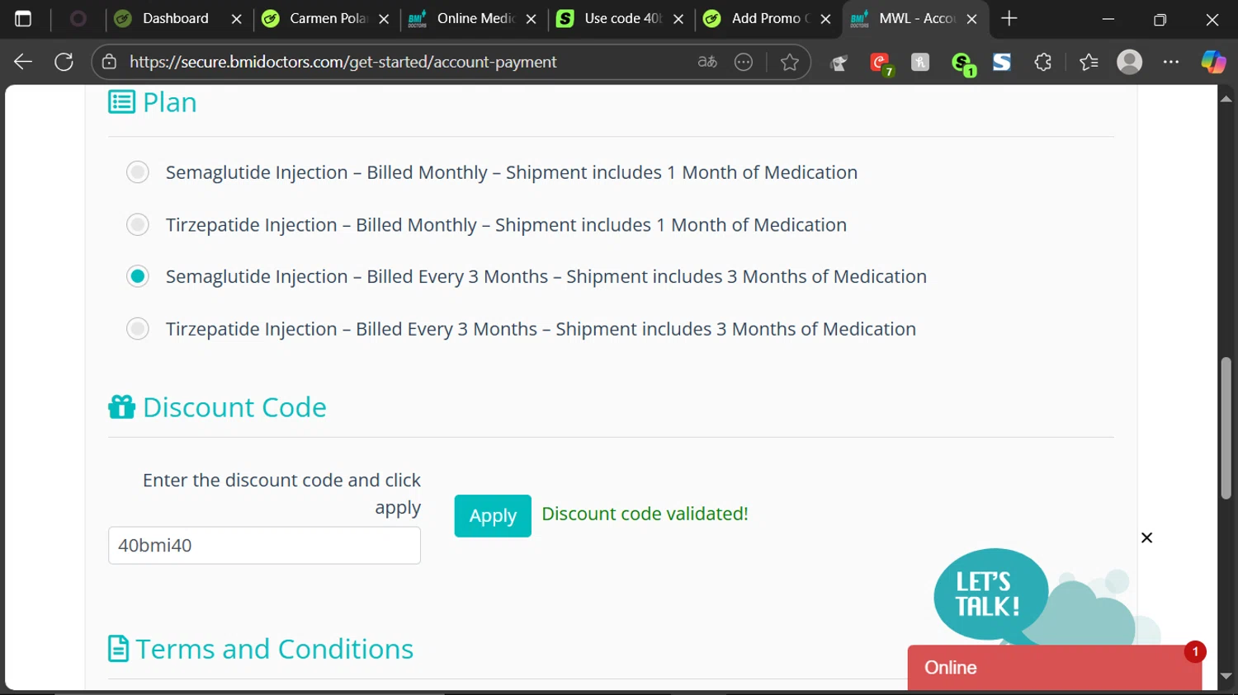Click the Plan section list icon

point(122,102)
